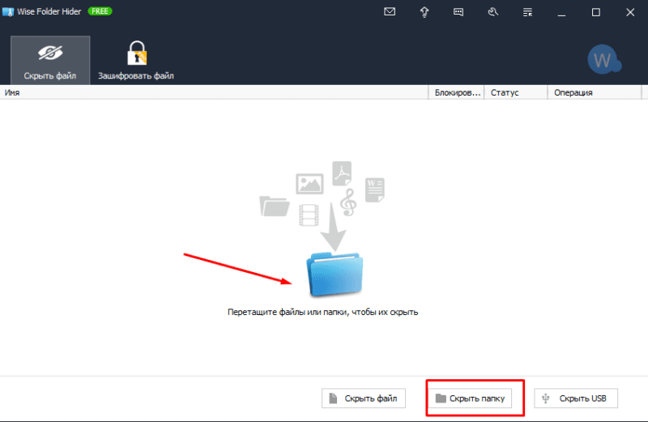Open the chat message icon in title bar
Viewport: 648px width, 422px height.
pos(458,12)
